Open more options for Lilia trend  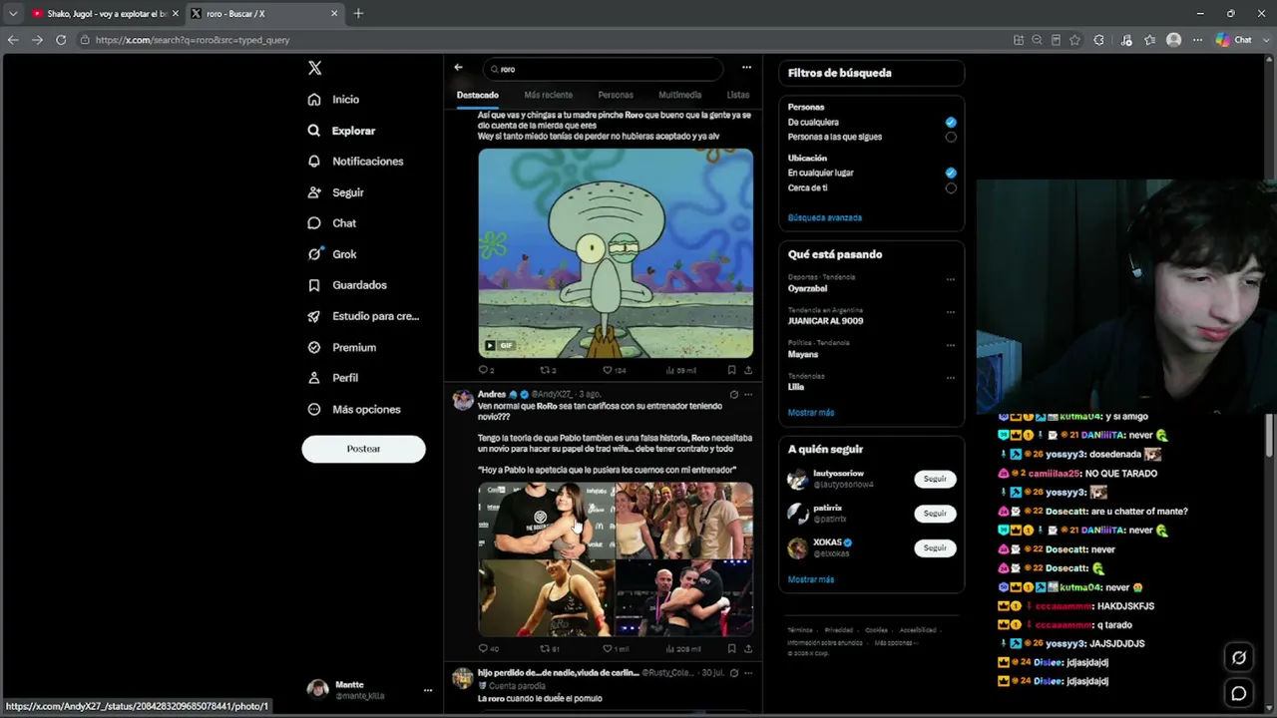(951, 378)
